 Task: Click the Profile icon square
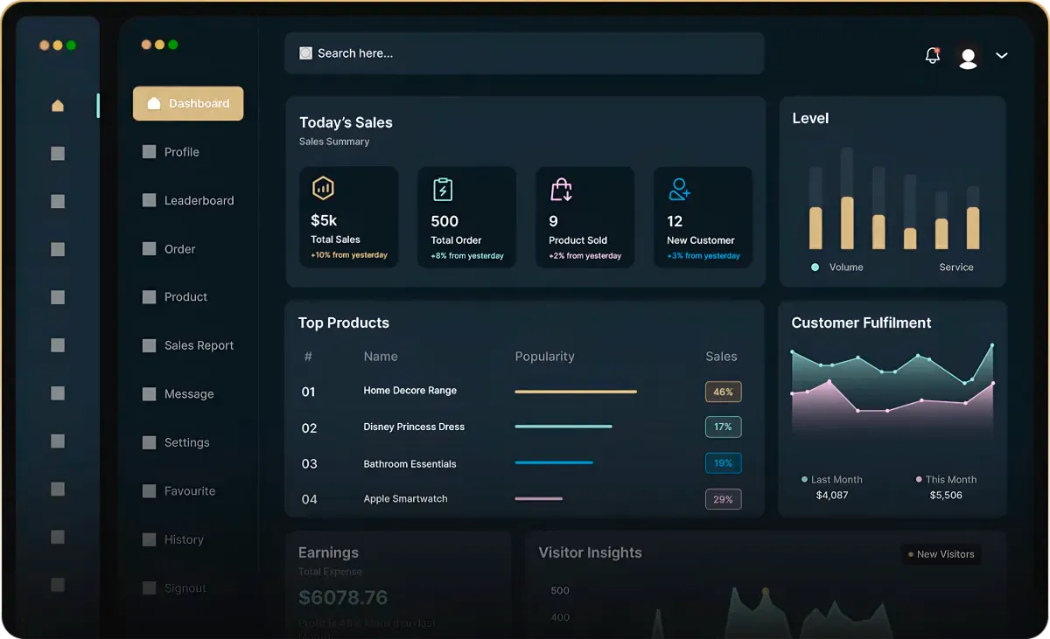(149, 152)
